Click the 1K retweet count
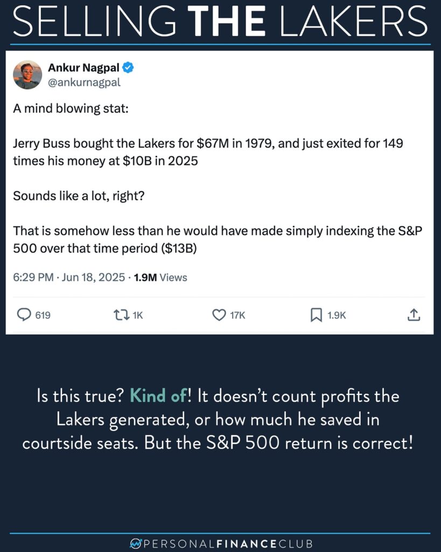The width and height of the screenshot is (441, 552). [138, 315]
